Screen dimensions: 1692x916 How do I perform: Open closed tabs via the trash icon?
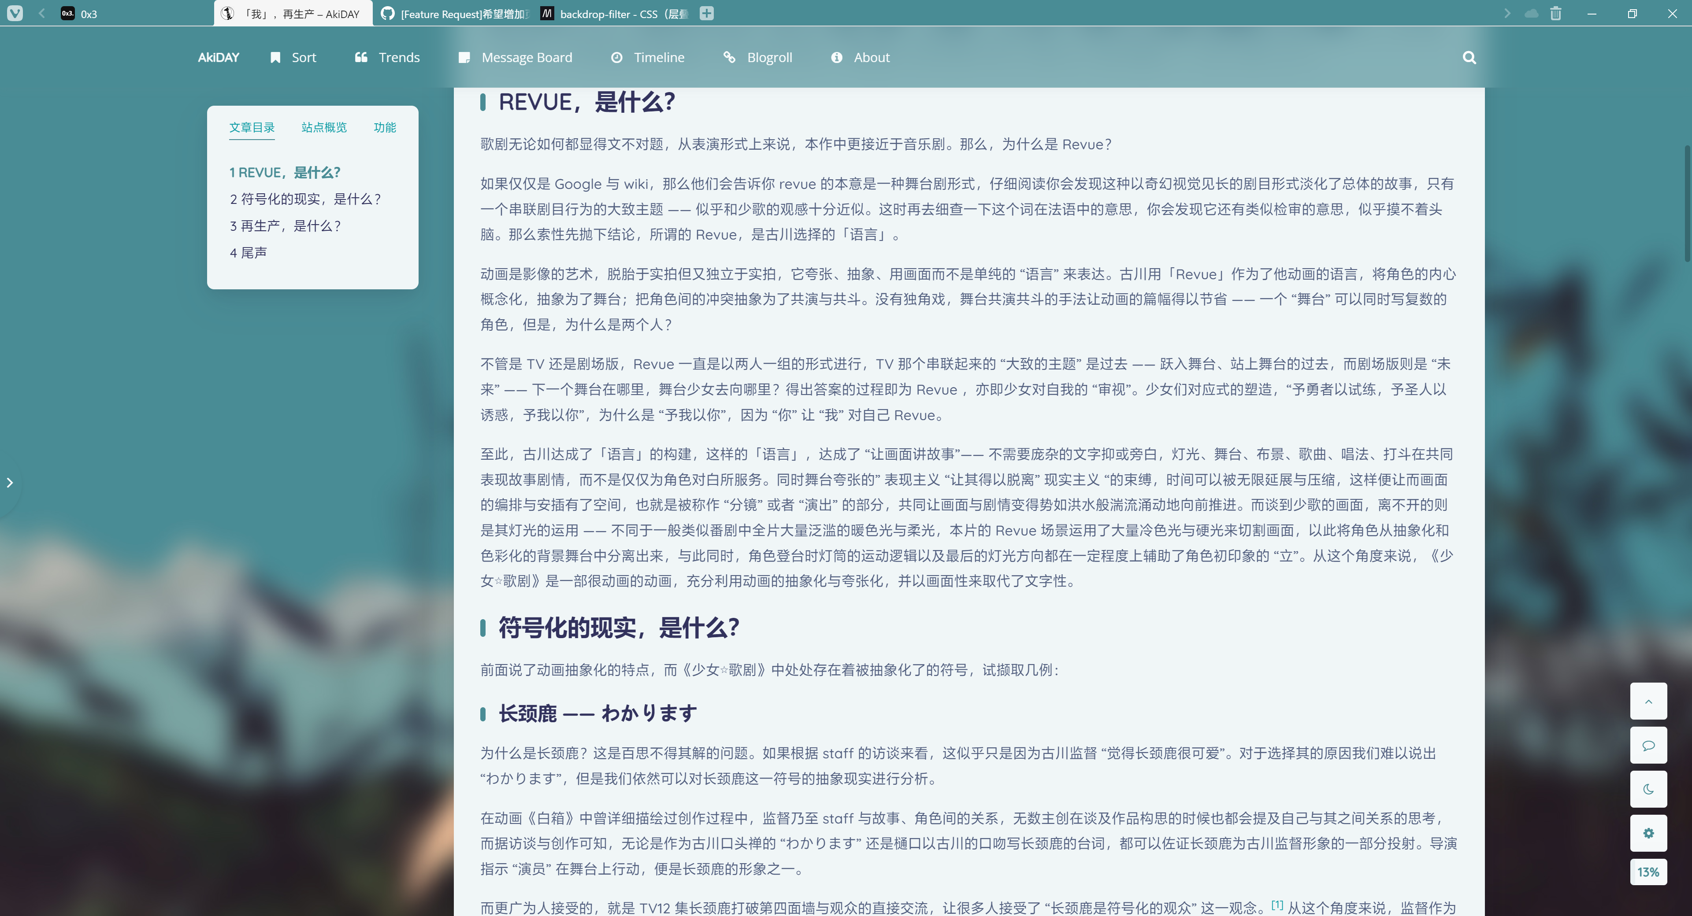[1555, 13]
